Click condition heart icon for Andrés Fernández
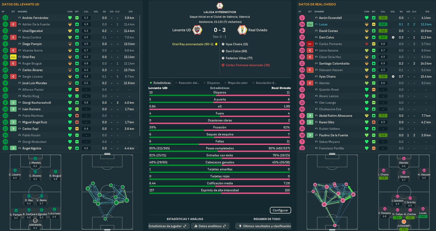The image size is (436, 231). pos(70,18)
